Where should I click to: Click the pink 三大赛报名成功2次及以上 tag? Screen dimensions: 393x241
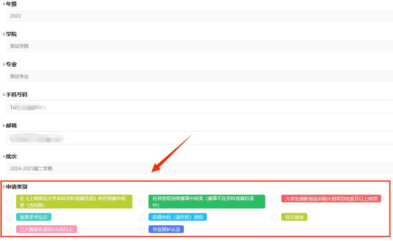[46, 229]
